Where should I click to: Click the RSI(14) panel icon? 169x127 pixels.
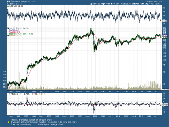(8, 6)
